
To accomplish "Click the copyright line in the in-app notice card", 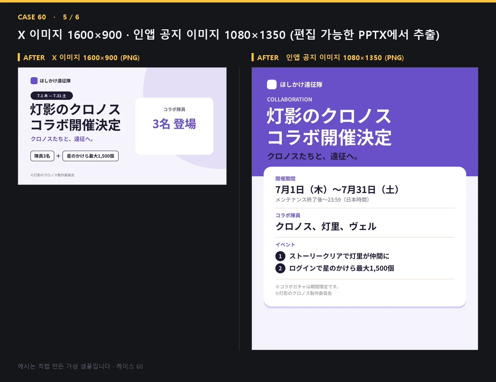I will tap(304, 293).
